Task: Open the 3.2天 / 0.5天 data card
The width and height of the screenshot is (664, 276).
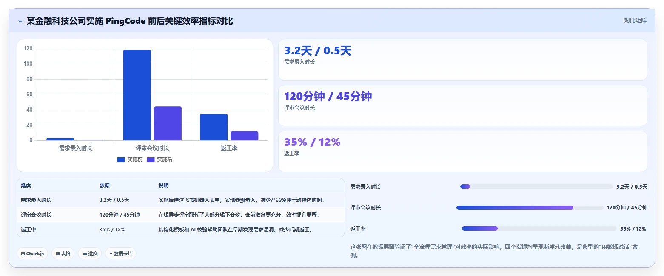Action: click(462, 60)
